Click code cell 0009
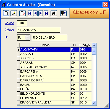 pyautogui.click(x=85, y=85)
